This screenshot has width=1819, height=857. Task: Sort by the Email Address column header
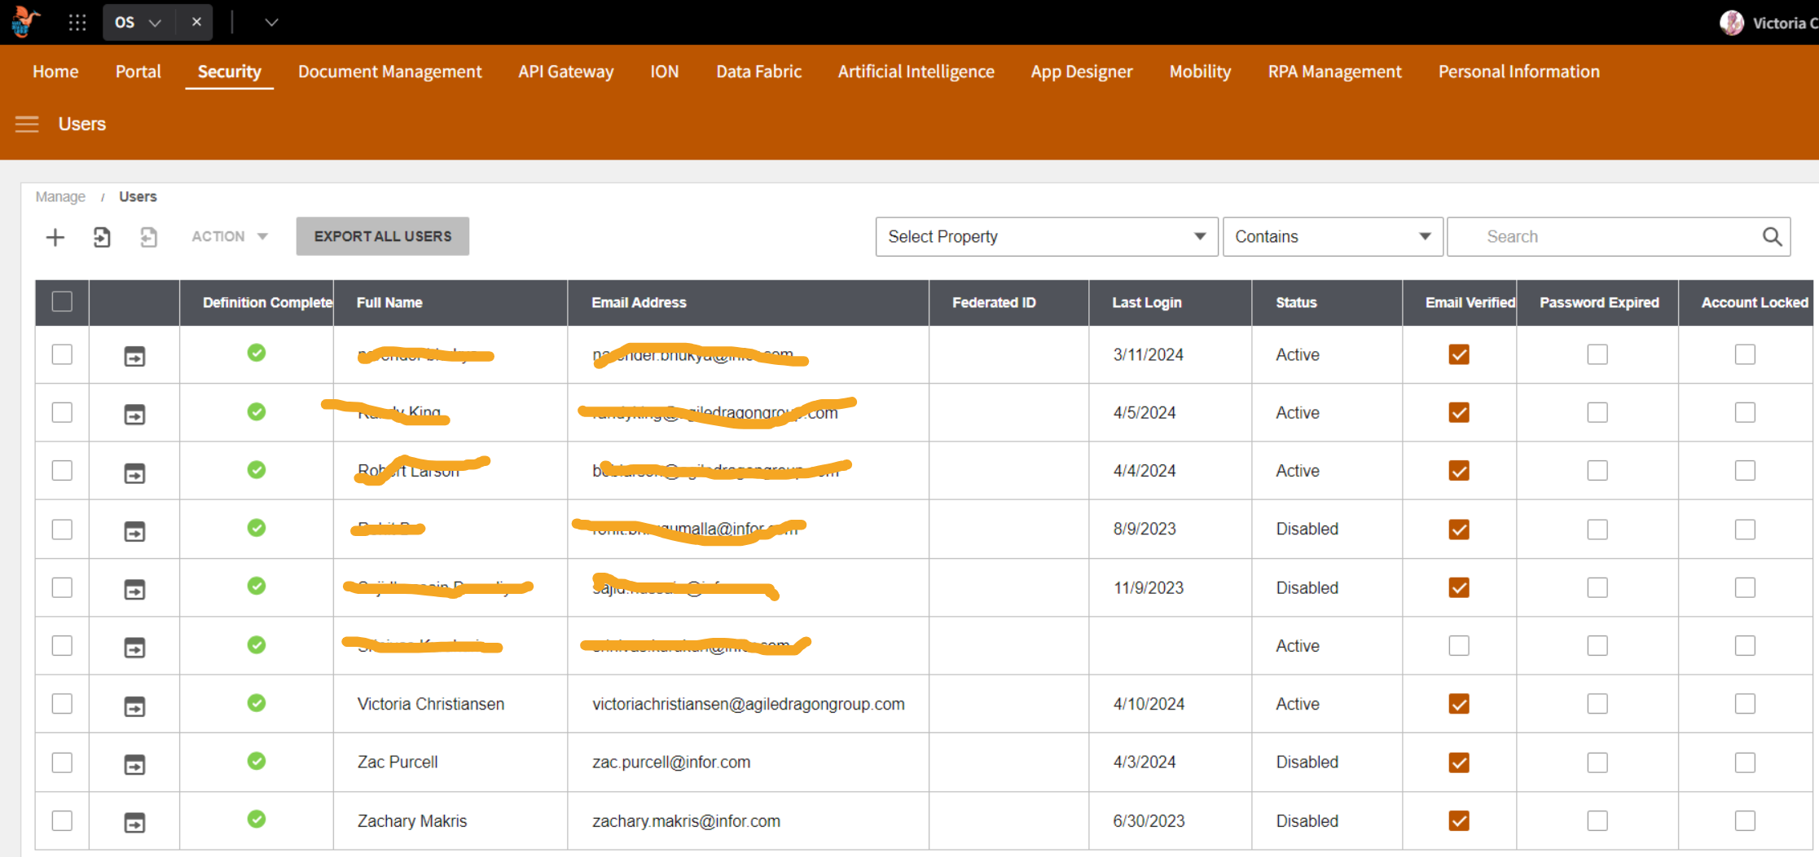(639, 302)
